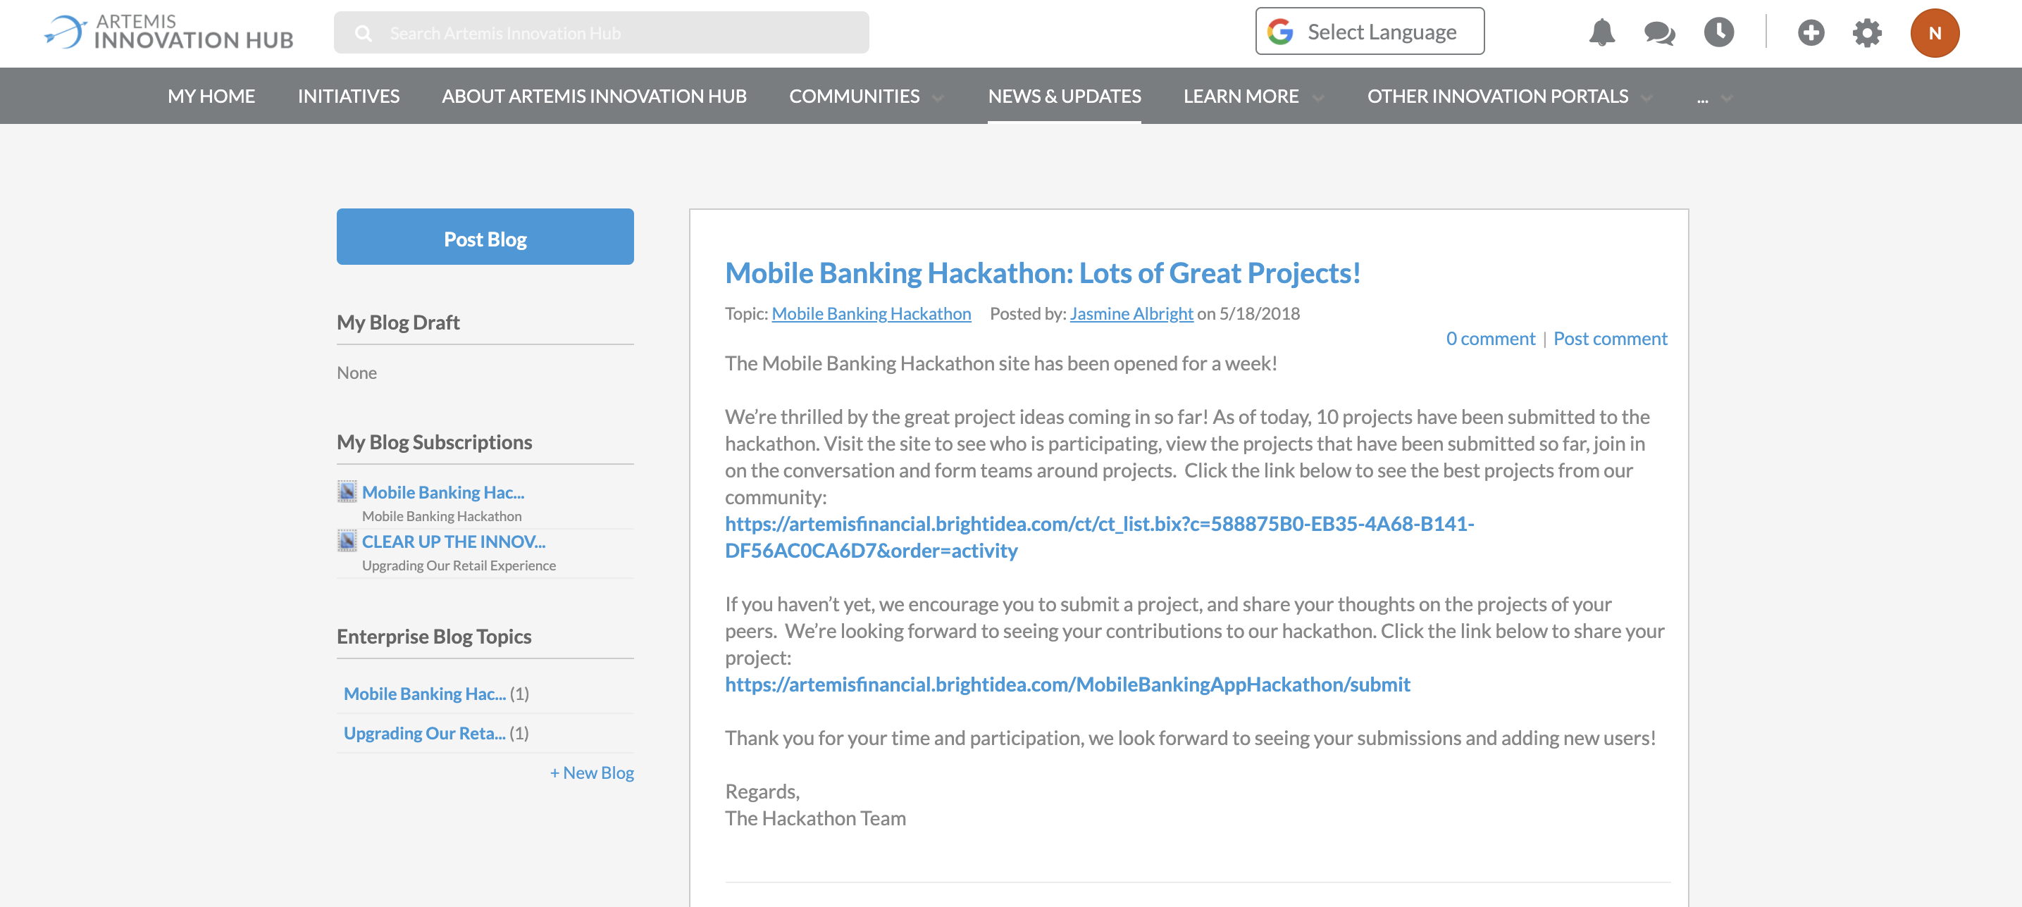Click the 'Mobile Banking Hackathon' subscription subtitle

tap(441, 516)
